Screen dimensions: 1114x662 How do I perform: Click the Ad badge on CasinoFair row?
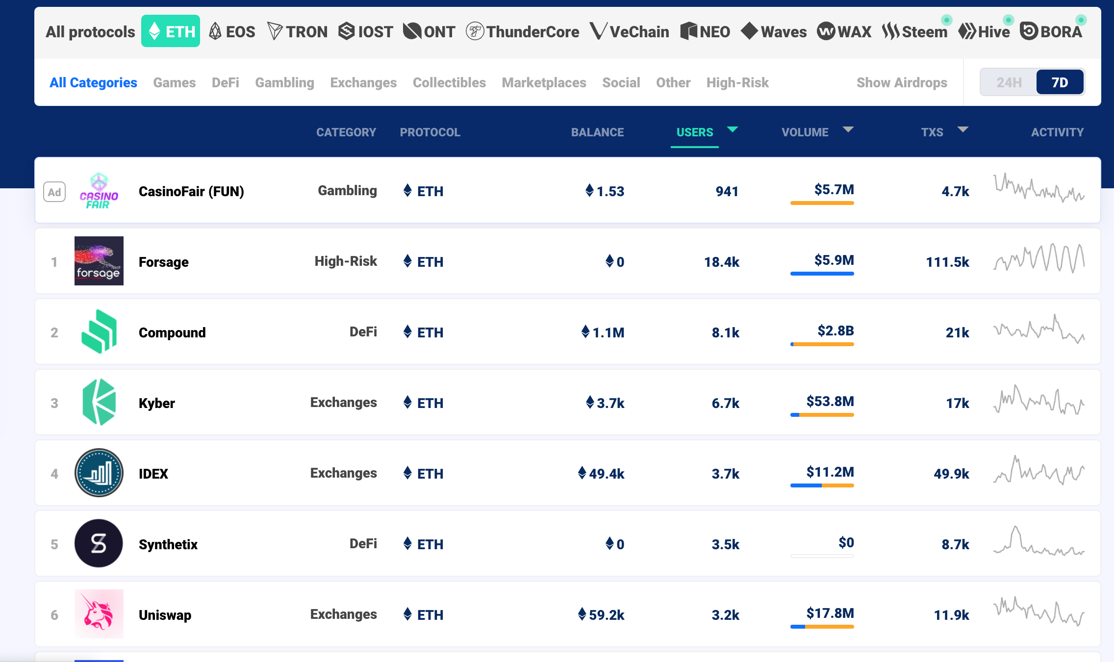pos(54,192)
